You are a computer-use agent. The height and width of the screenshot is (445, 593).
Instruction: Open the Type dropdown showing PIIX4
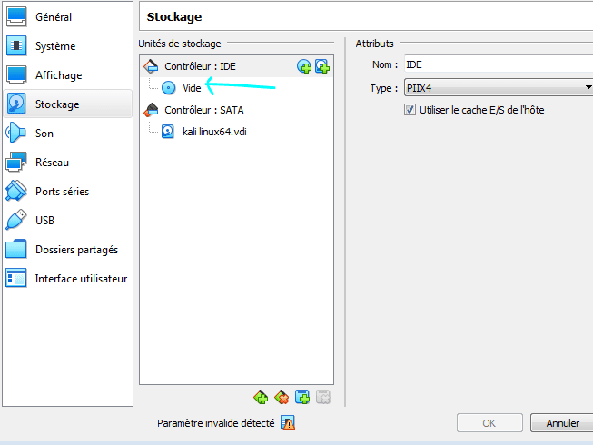coord(498,88)
